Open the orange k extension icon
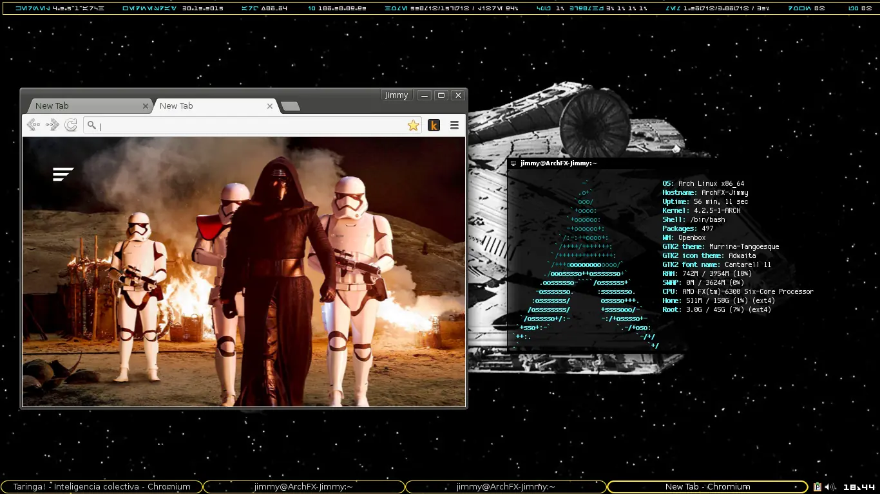The width and height of the screenshot is (880, 494). 434,125
